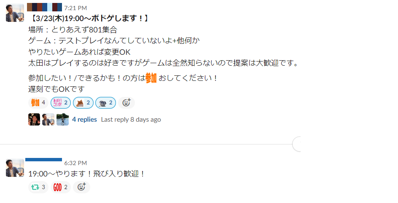This screenshot has height=203, width=398.
Task: Add a reaction to the 7:21 PM message
Action: click(126, 103)
